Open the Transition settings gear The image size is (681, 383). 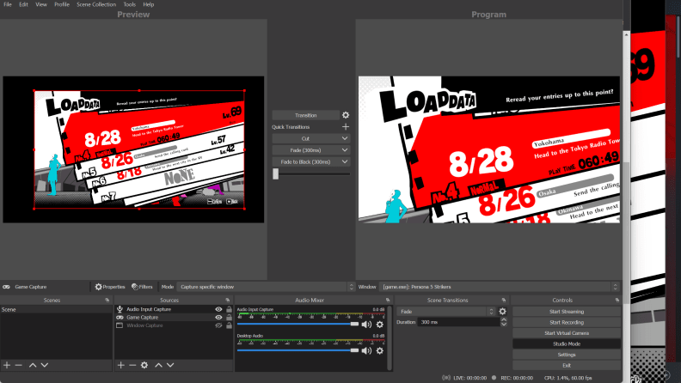coord(346,115)
